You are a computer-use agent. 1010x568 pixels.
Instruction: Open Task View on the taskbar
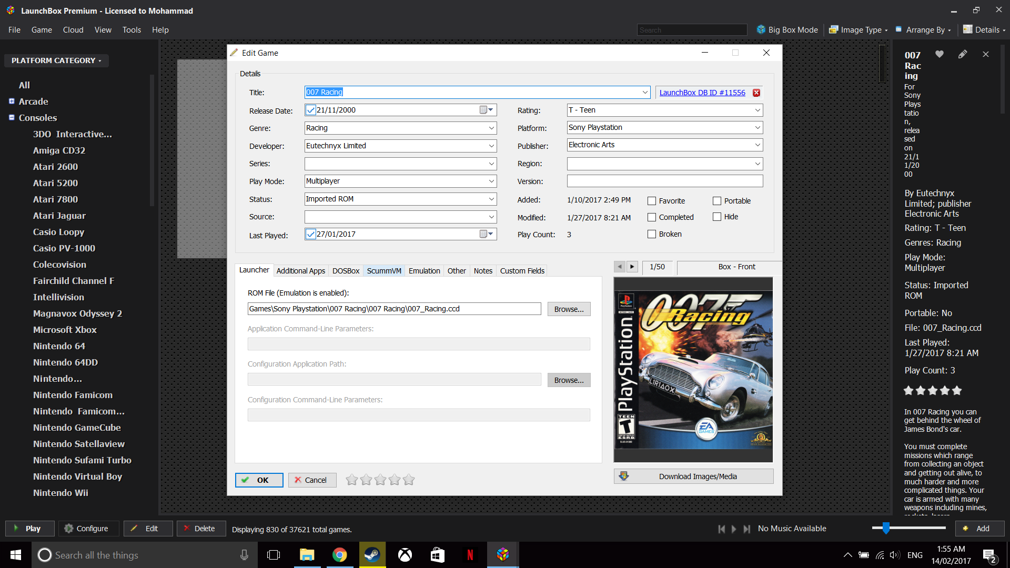[x=274, y=555]
